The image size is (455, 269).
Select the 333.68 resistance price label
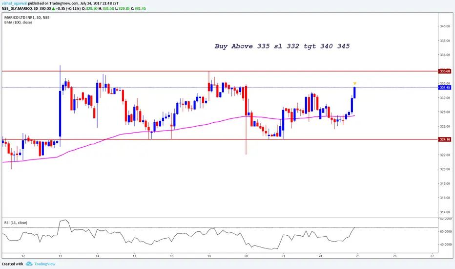[445, 71]
